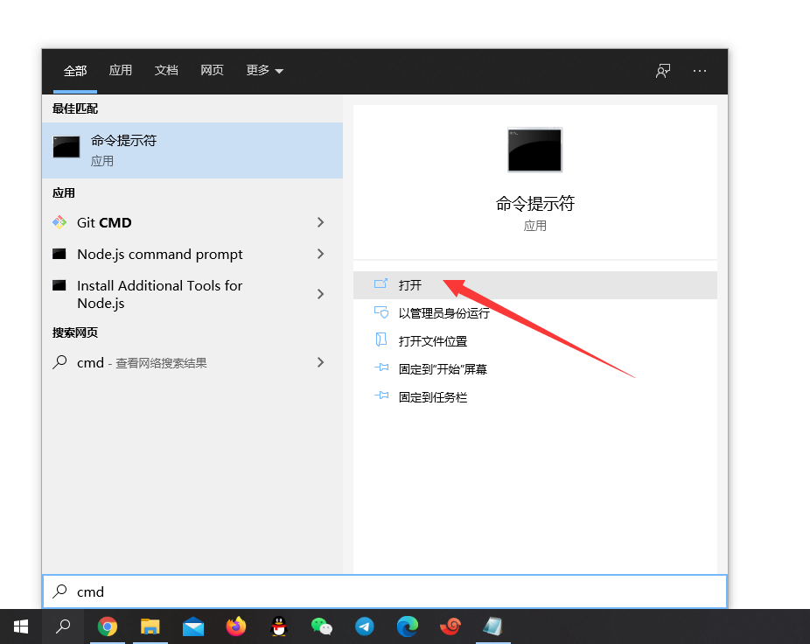Launch Firefox from the taskbar
810x644 pixels.
[236, 626]
